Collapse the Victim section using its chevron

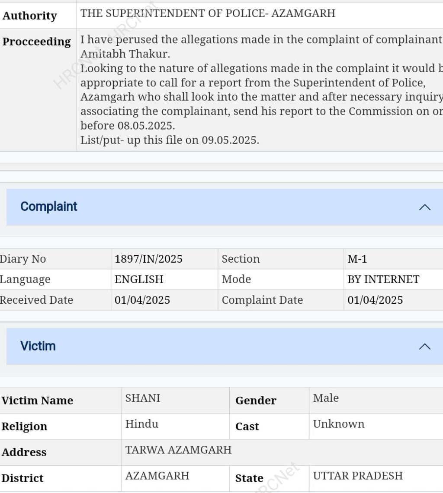tap(424, 347)
